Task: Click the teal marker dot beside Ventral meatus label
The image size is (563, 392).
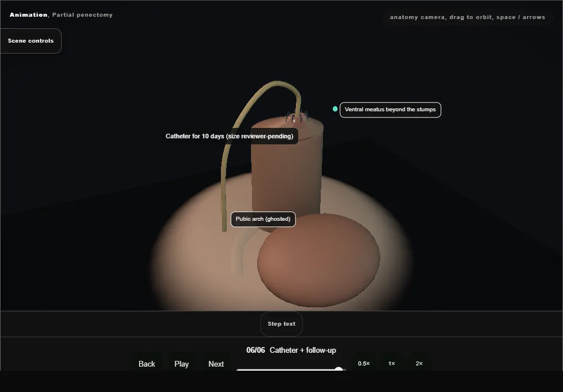Action: point(335,109)
